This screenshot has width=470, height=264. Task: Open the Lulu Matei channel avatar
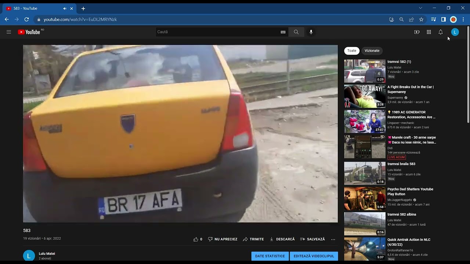coord(29,256)
